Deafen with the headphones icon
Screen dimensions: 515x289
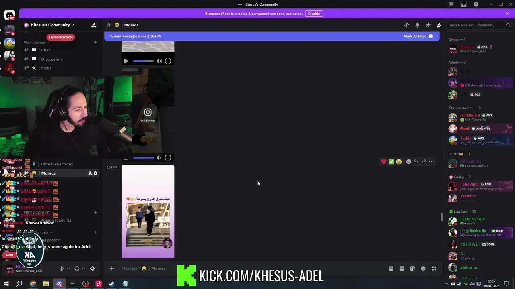pos(77,269)
